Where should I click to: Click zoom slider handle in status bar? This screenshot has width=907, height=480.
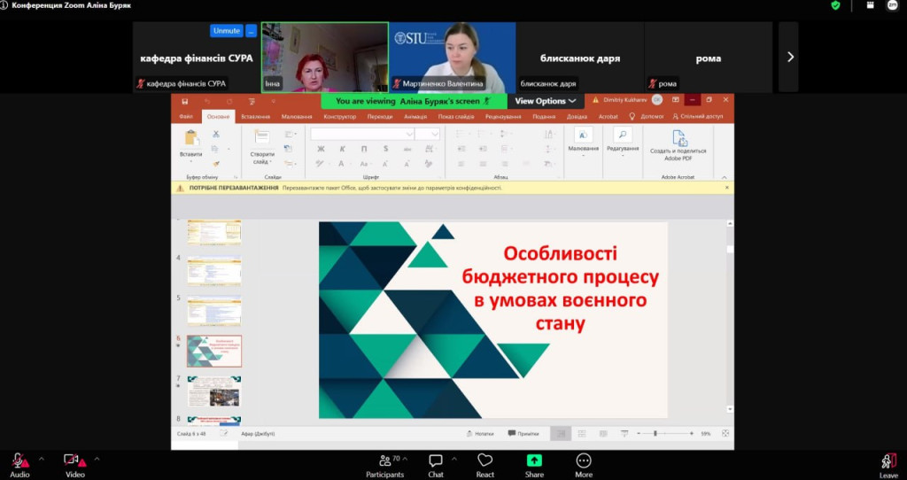(x=655, y=433)
